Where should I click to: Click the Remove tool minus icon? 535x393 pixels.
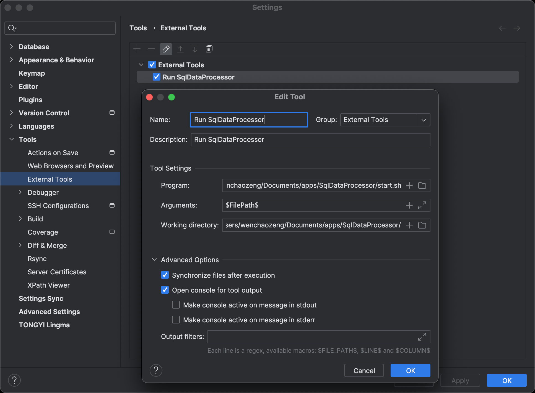(151, 49)
